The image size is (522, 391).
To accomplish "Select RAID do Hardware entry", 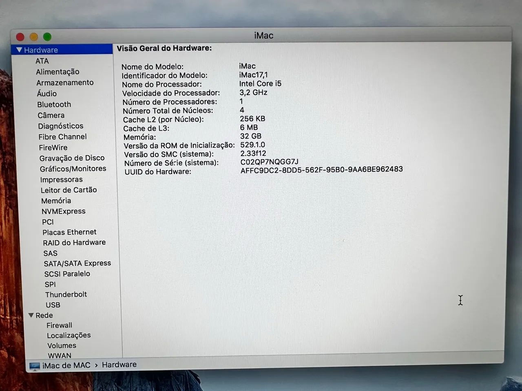I will click(74, 243).
